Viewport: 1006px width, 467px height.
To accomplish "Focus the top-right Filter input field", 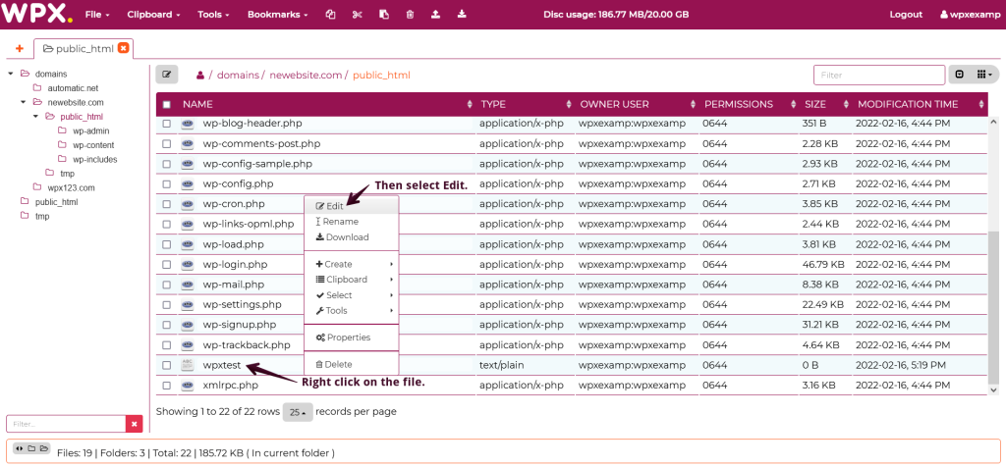I will click(x=878, y=75).
